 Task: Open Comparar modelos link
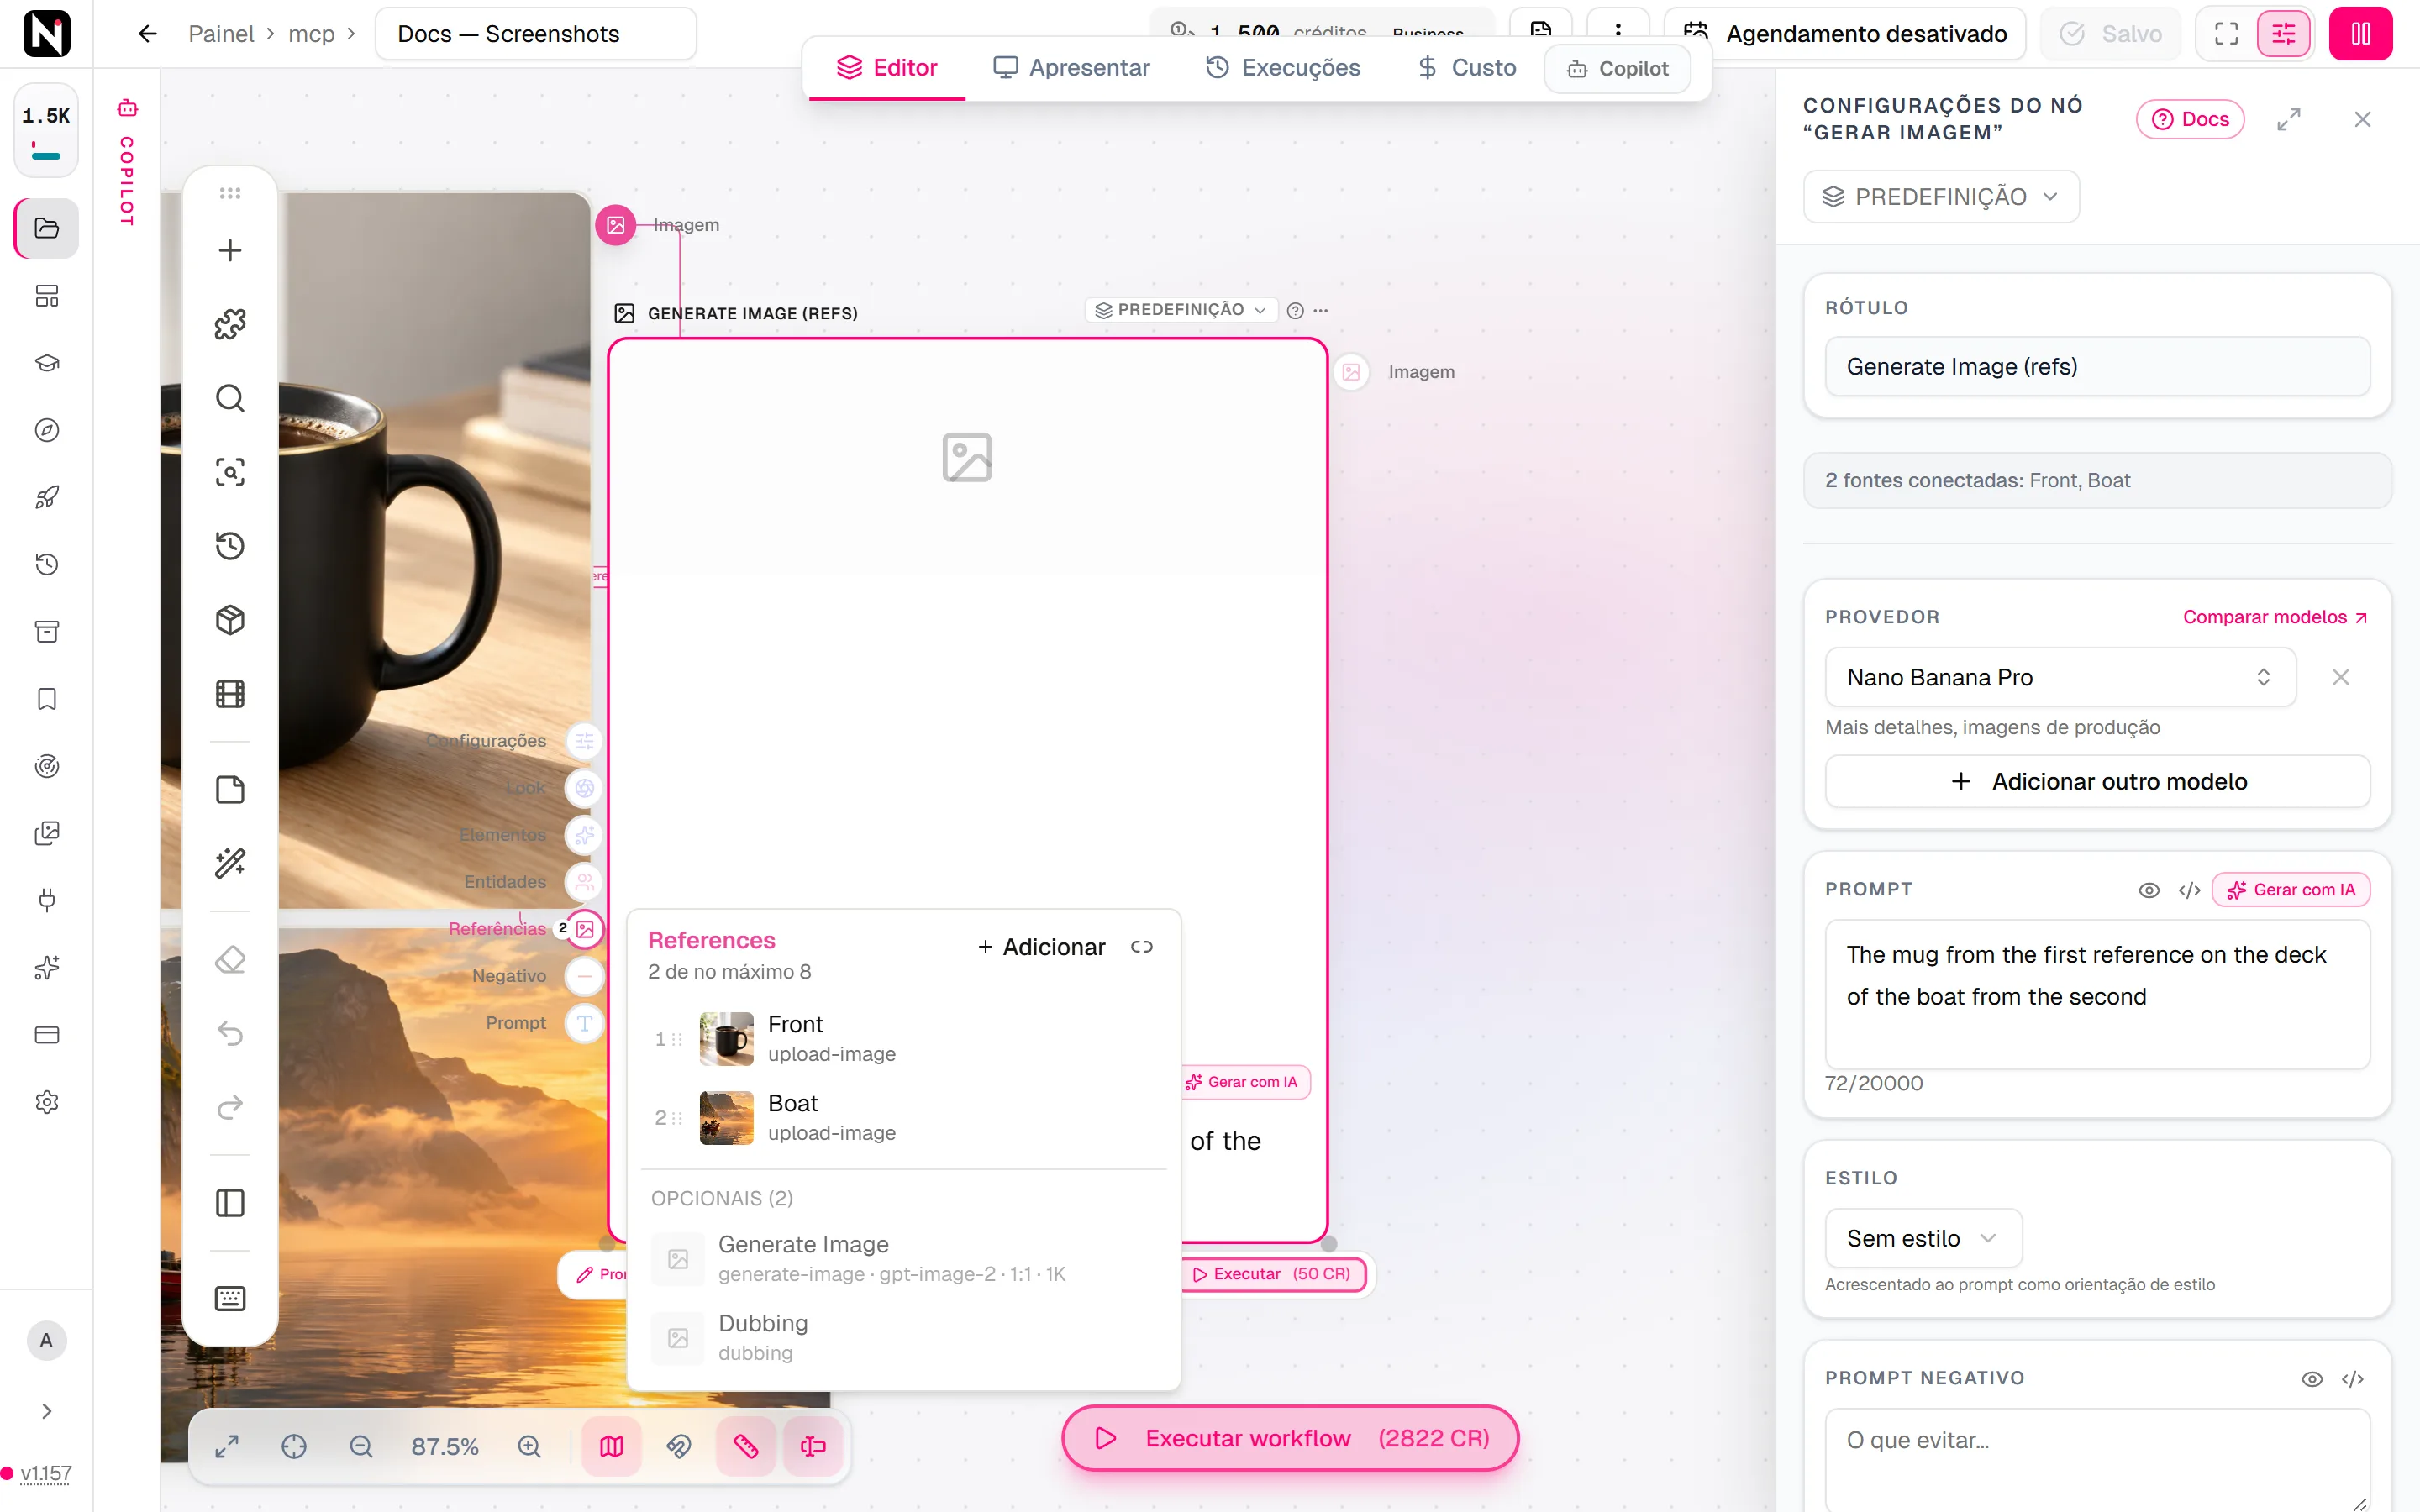[x=2274, y=617]
